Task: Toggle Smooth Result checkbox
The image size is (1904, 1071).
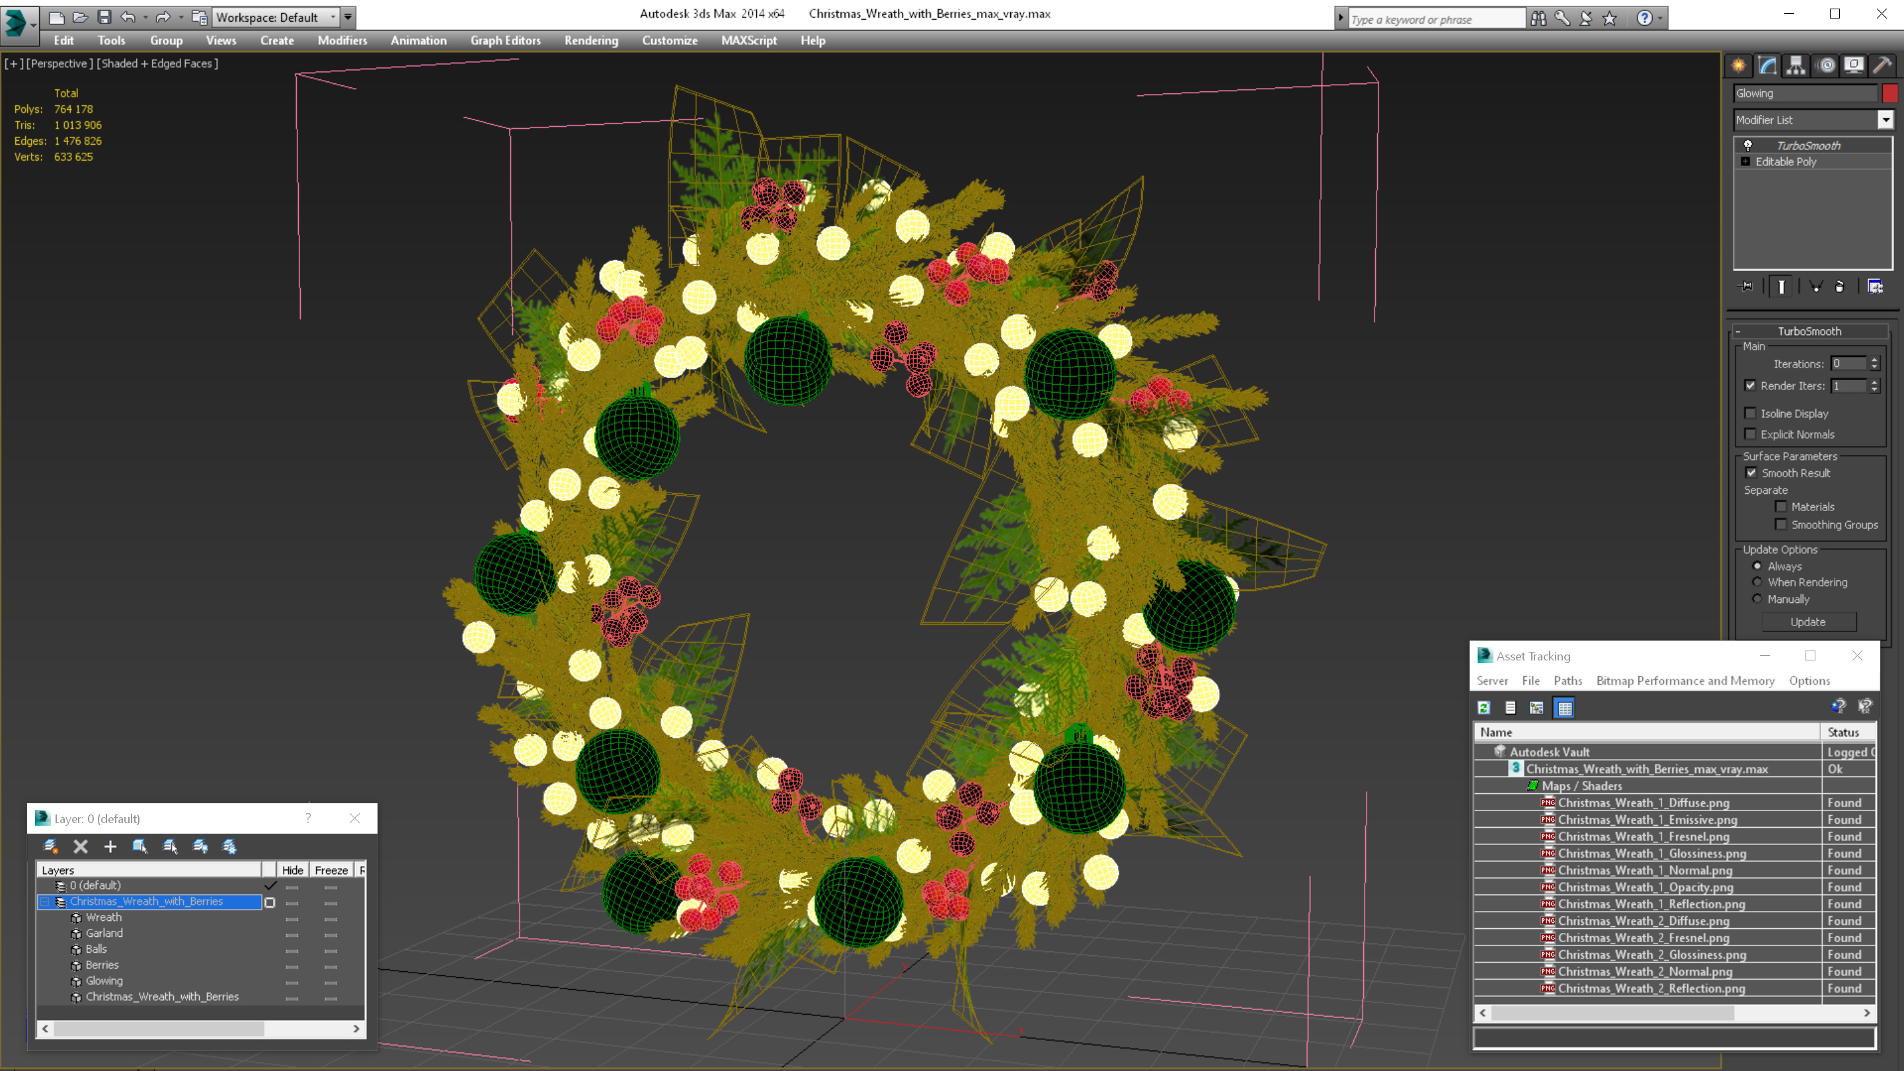Action: pyautogui.click(x=1751, y=472)
